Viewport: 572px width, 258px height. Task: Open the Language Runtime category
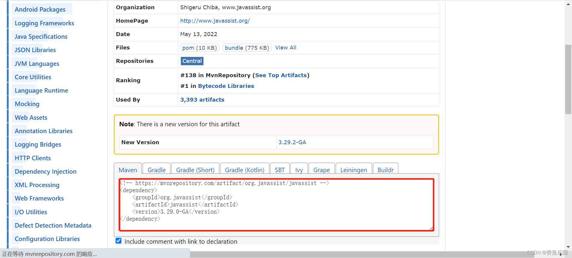pyautogui.click(x=41, y=90)
